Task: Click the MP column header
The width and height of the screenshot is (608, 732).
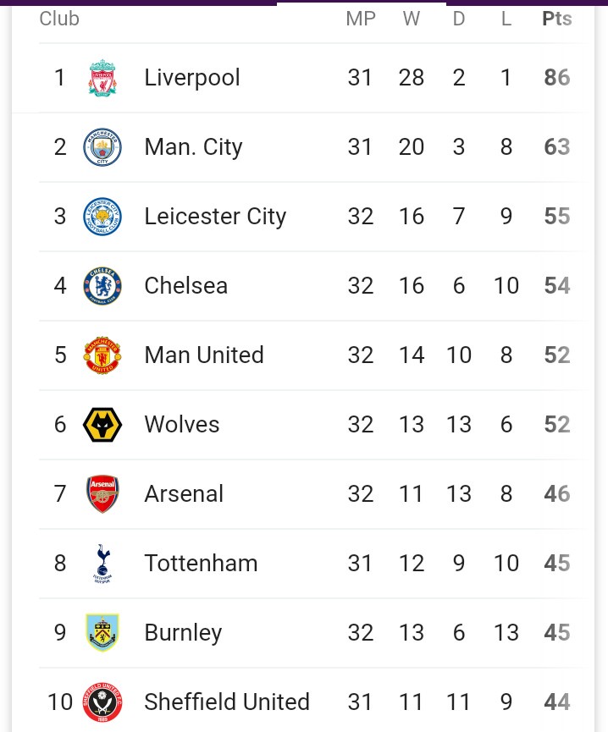Action: (361, 19)
